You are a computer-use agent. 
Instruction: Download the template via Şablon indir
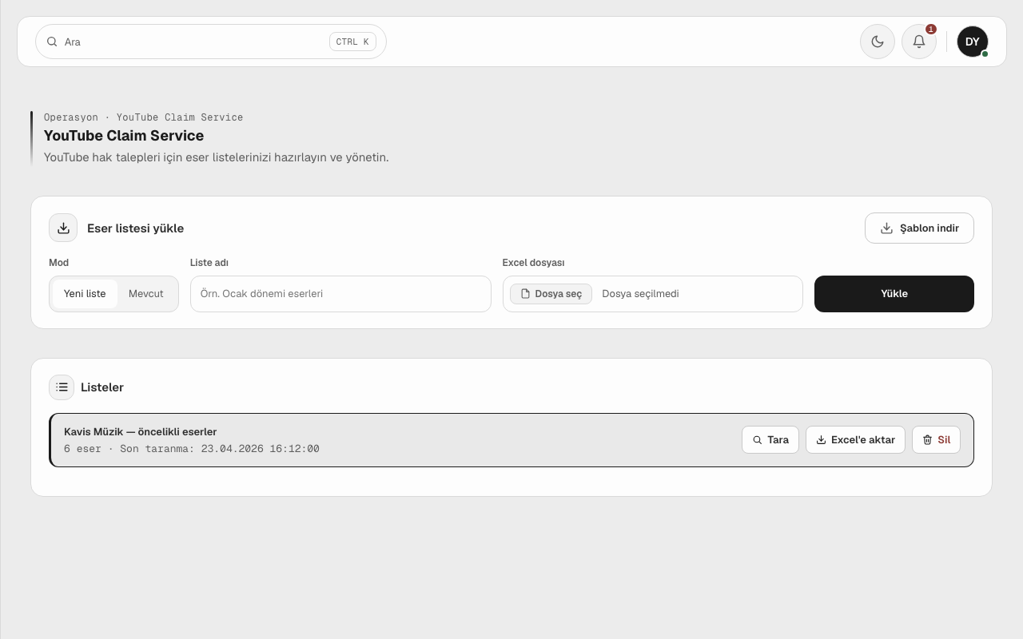point(919,228)
